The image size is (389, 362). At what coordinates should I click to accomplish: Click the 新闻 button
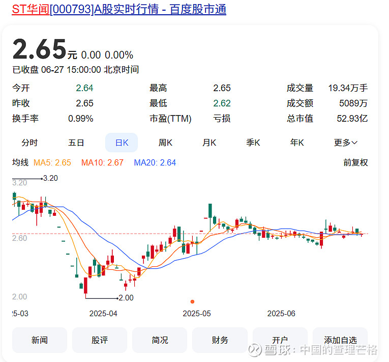click(x=40, y=340)
